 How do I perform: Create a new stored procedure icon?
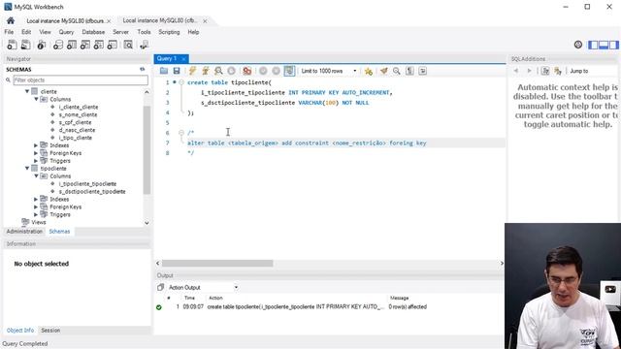point(99,45)
